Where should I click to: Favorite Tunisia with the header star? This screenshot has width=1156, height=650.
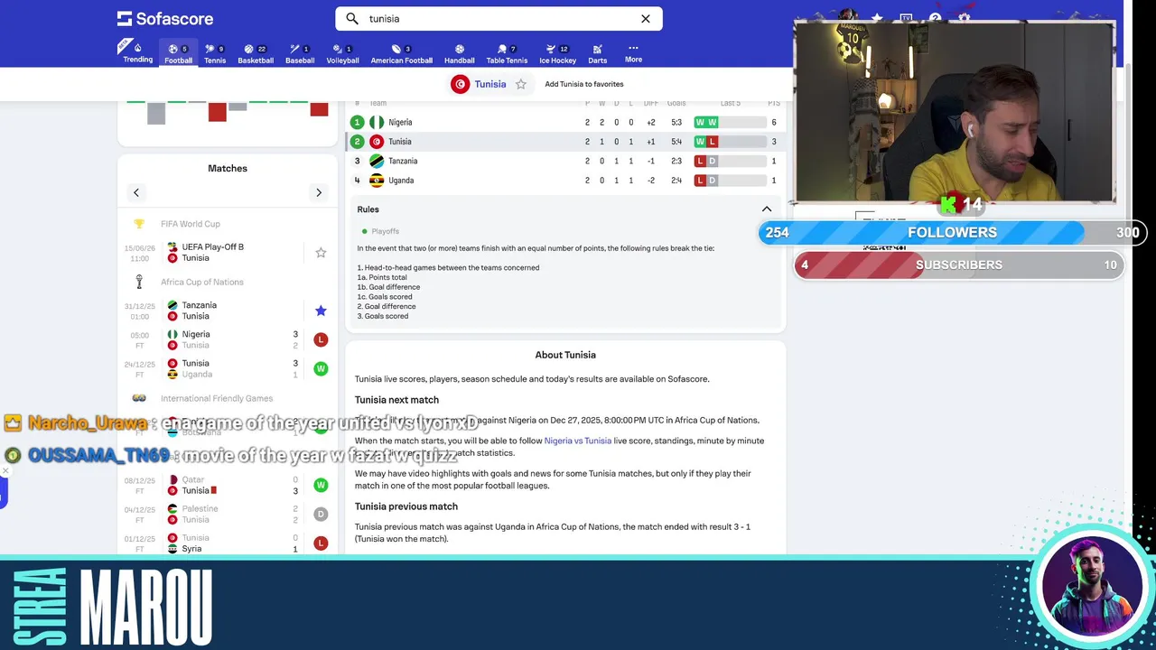(x=521, y=84)
